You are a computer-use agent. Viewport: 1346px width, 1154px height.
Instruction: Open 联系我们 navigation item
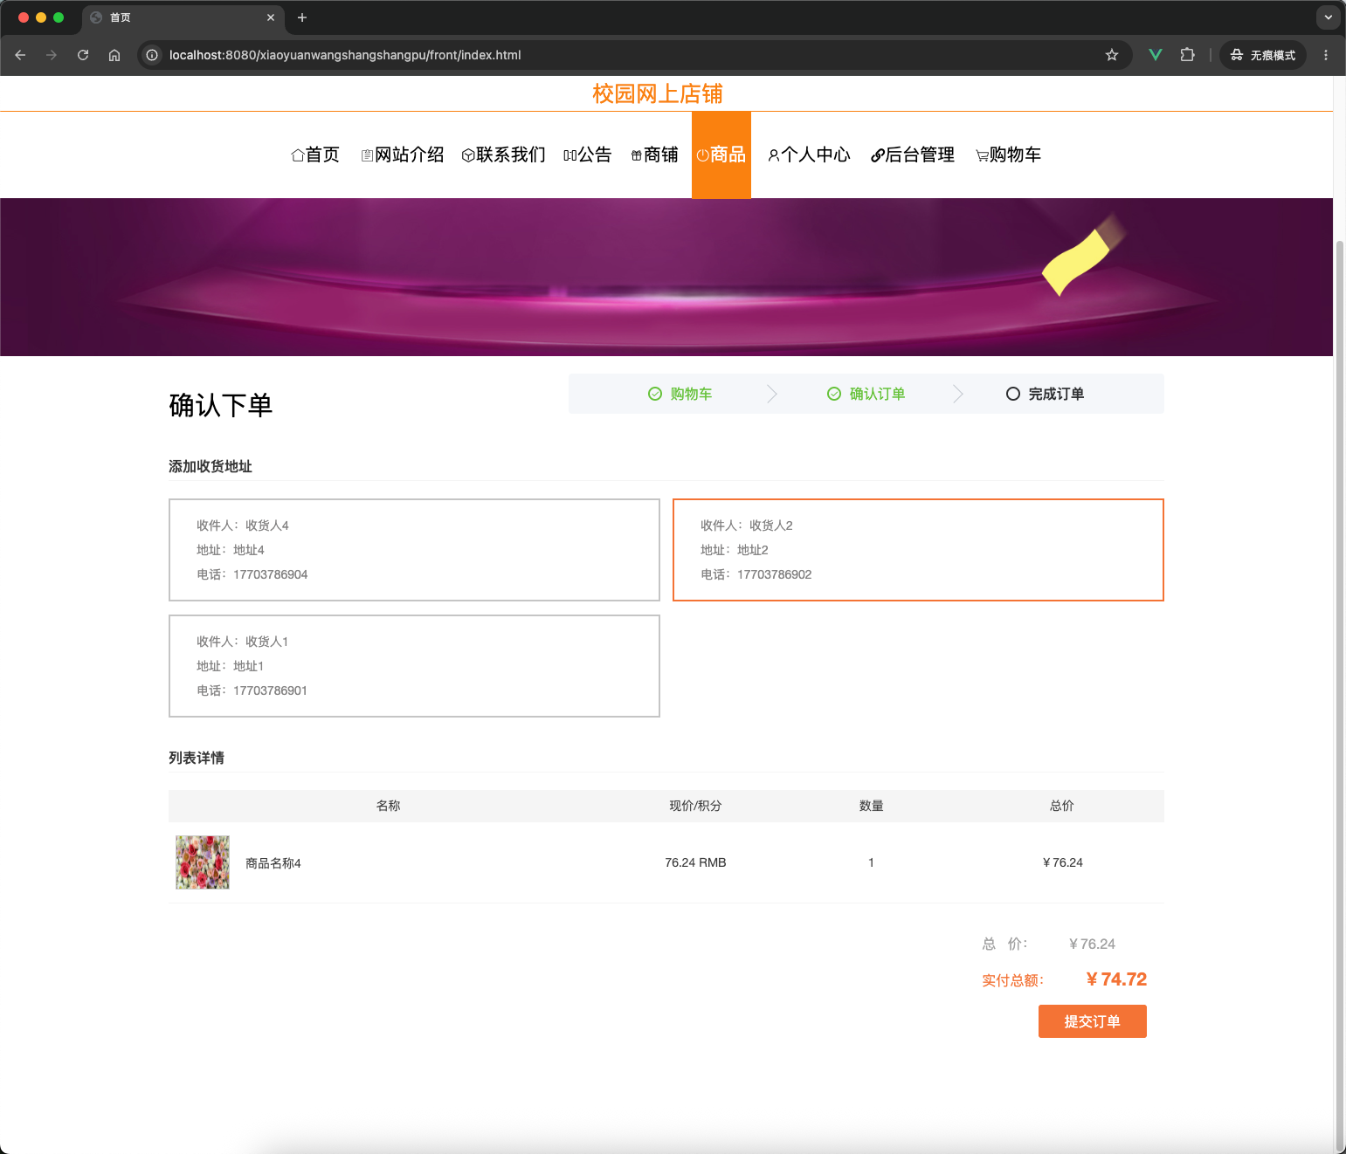coord(504,155)
